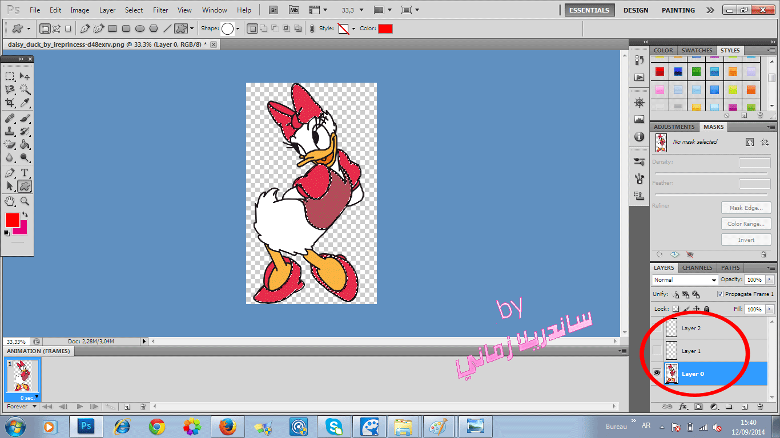Hide Layer 0 with eye icon
Image resolution: width=780 pixels, height=438 pixels.
[657, 373]
